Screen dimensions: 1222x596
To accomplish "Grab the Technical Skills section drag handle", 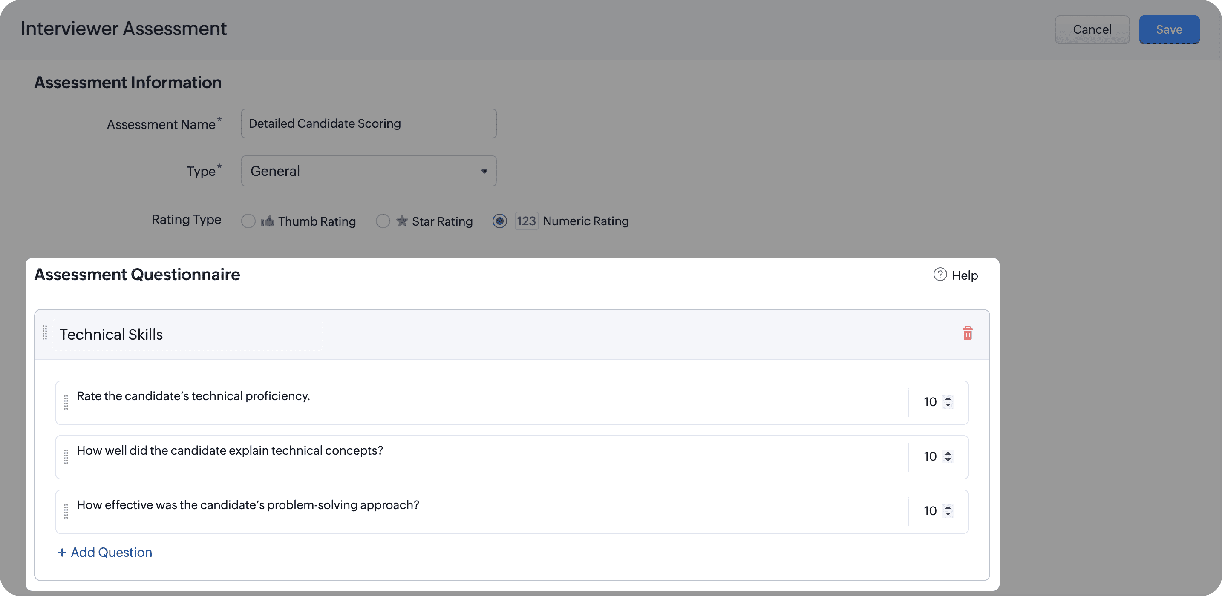I will pos(45,333).
